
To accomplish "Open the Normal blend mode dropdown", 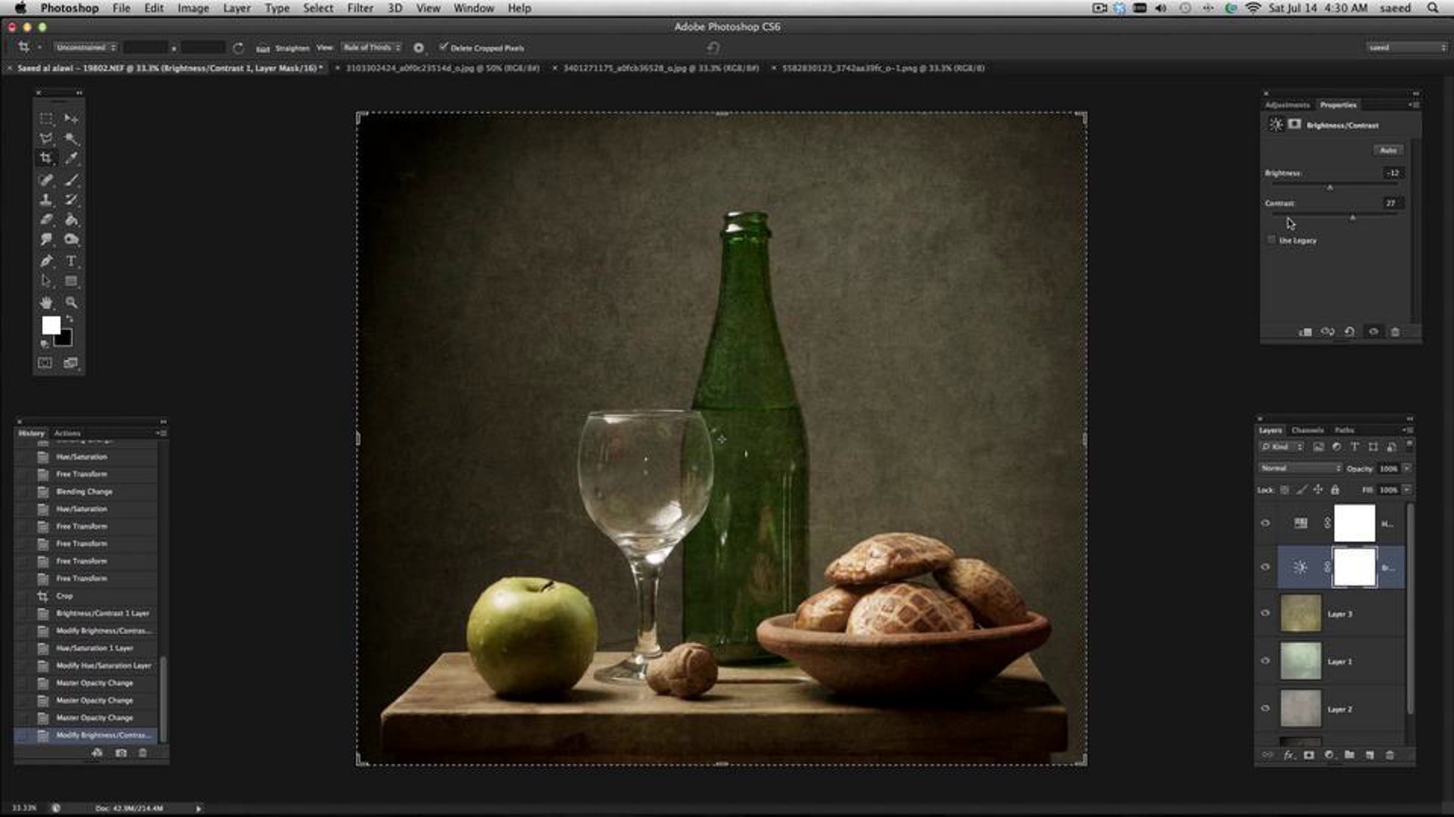I will coord(1300,468).
